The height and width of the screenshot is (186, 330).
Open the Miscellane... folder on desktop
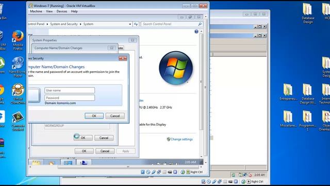coord(288,119)
